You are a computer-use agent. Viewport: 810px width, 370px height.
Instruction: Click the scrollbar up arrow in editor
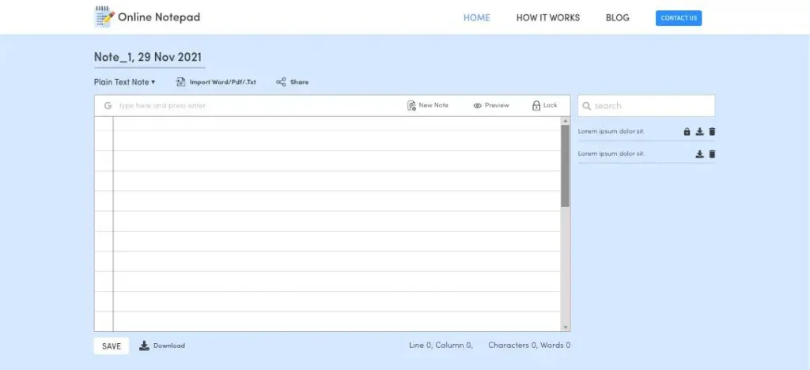pyautogui.click(x=565, y=122)
